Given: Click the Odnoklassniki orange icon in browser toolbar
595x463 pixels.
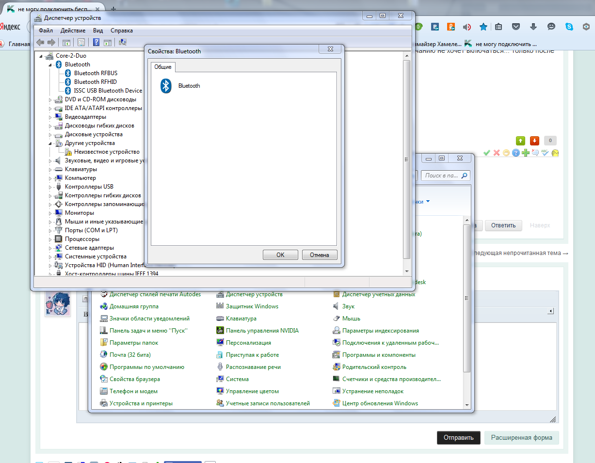Looking at the screenshot, I should click(x=451, y=27).
